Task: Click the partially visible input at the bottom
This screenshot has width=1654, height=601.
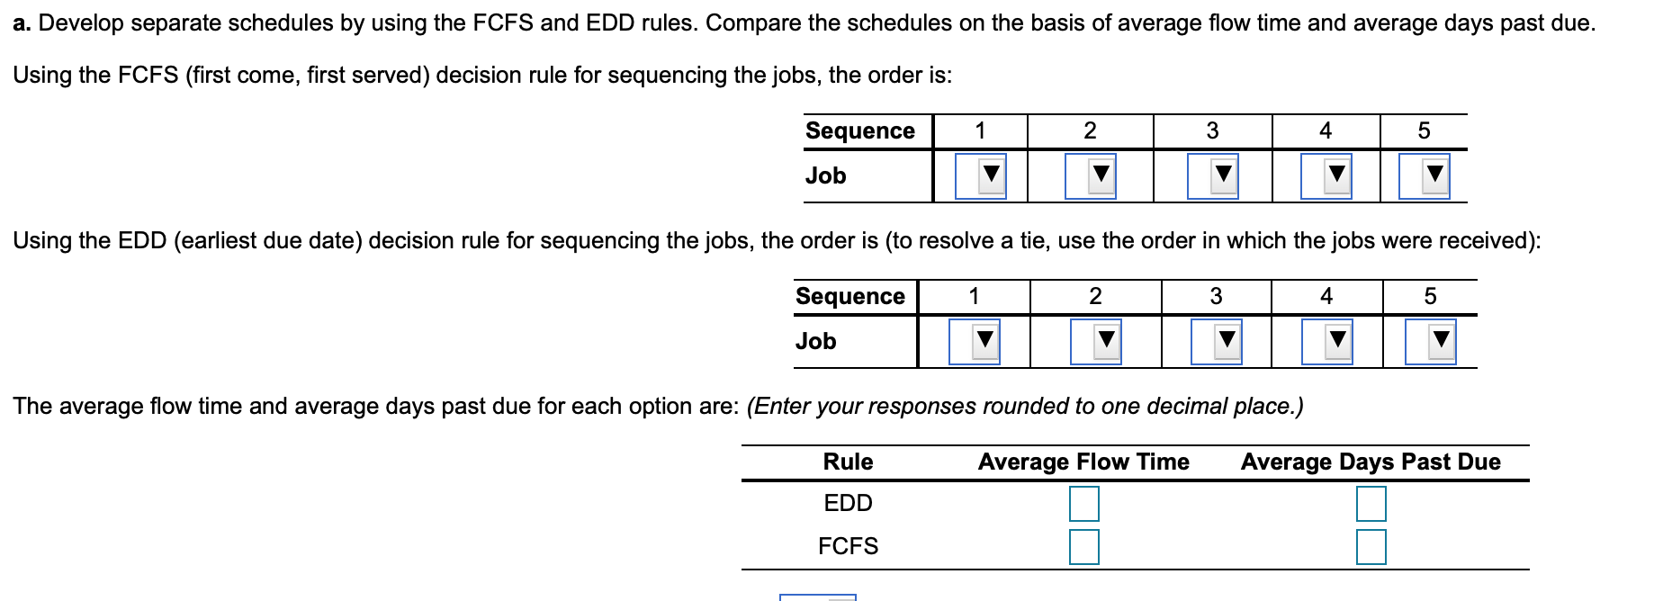Action: 817,597
